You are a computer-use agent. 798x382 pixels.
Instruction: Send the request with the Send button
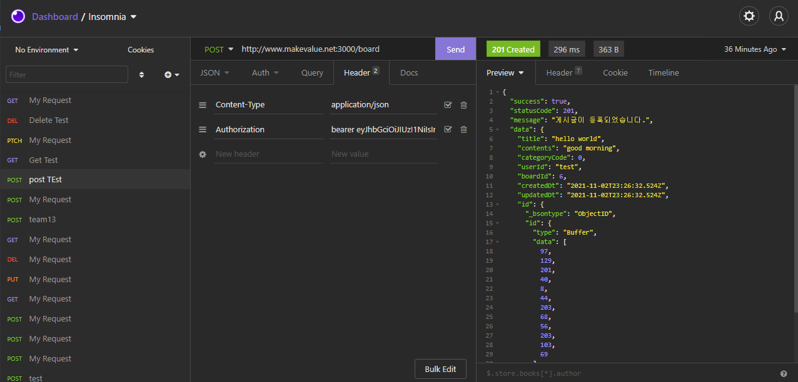click(x=456, y=49)
